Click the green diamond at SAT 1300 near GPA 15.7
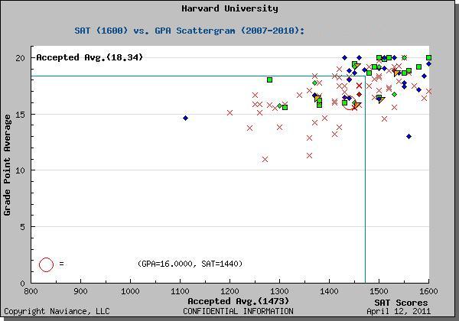Viewport: 459px width, 321px height. (279, 105)
